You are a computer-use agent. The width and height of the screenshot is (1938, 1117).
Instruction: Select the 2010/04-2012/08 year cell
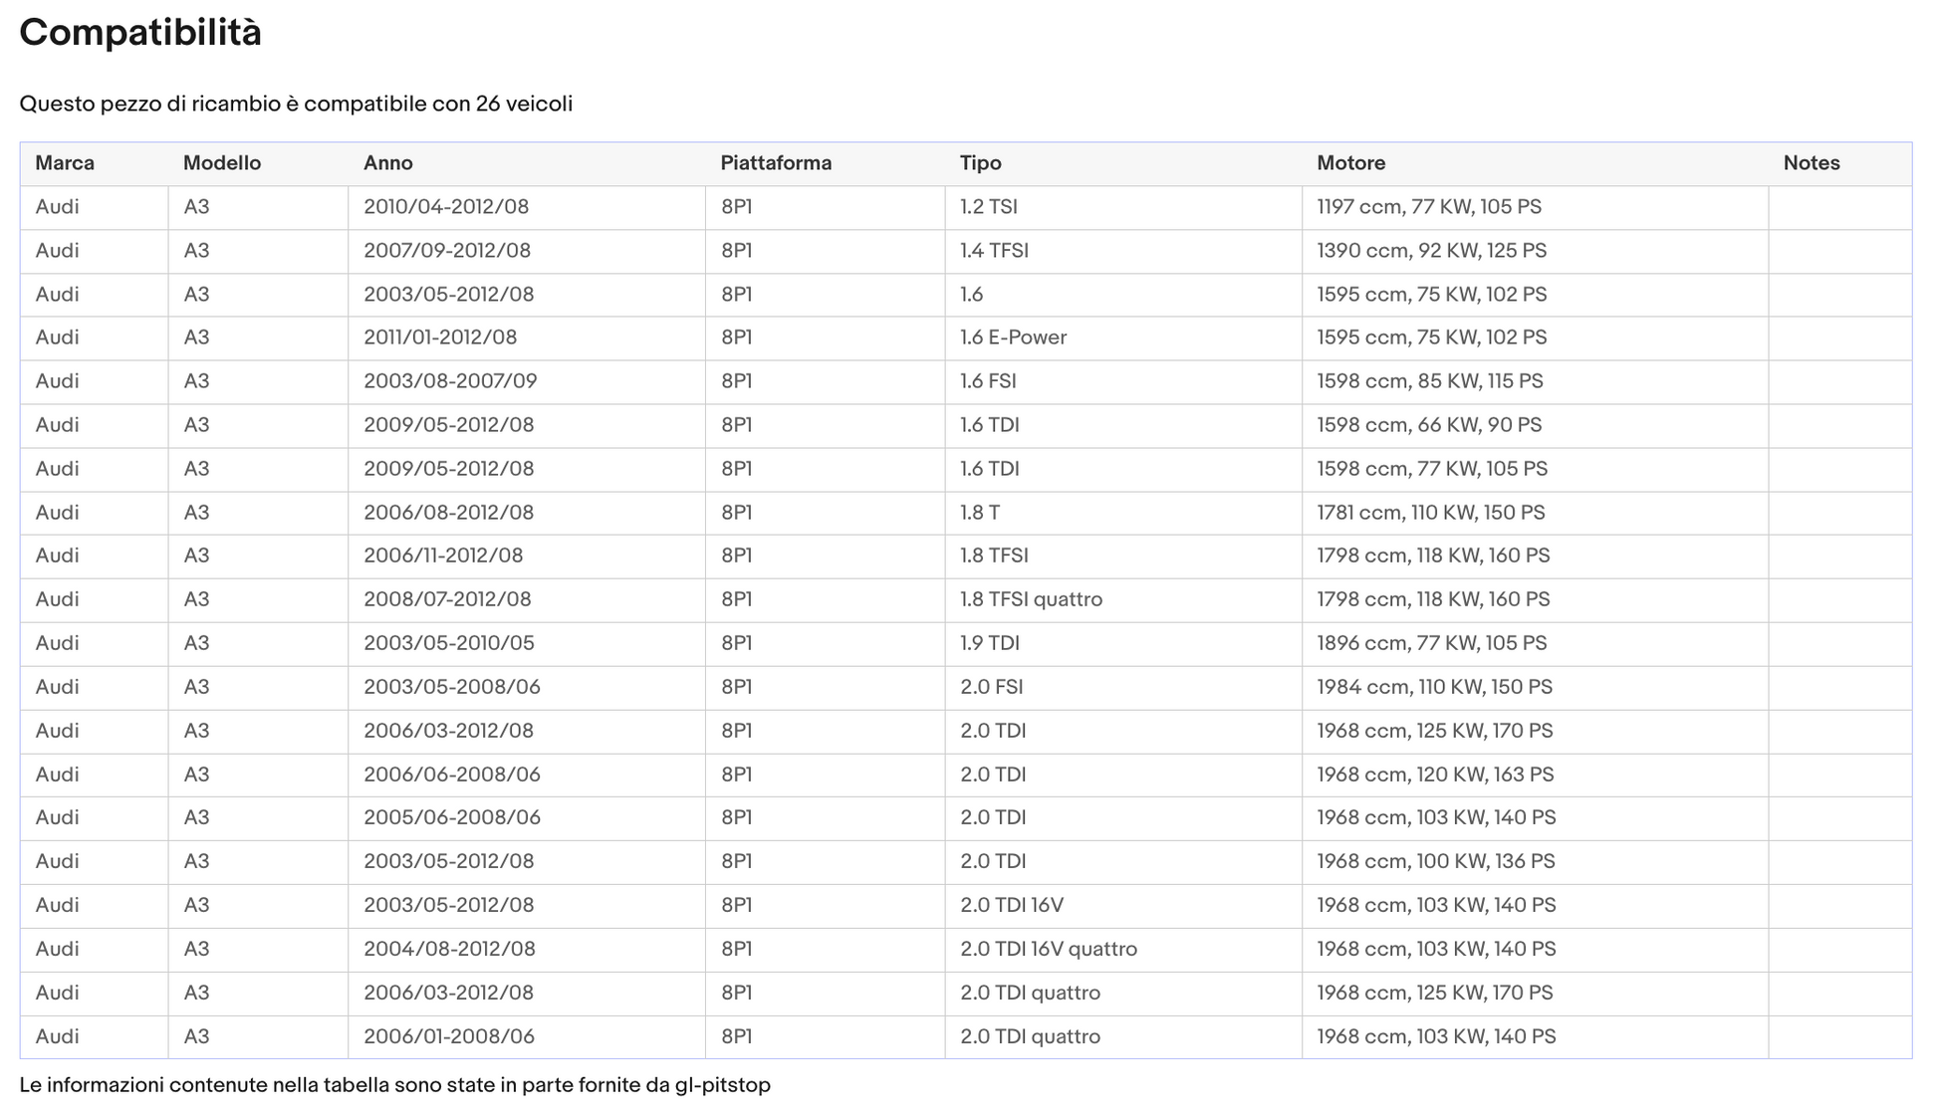446,207
